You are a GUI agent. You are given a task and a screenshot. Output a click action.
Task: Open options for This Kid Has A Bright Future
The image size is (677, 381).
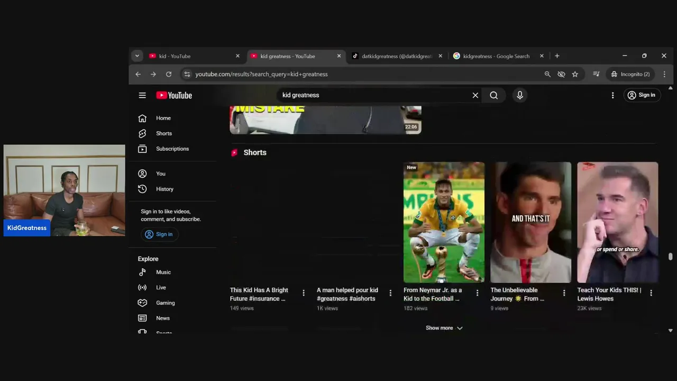[x=304, y=293]
